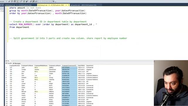Image resolution: width=188 pixels, height=106 pixels.
Task: Click the EmployeeGovernmentID column header
Action: [x=69, y=66]
